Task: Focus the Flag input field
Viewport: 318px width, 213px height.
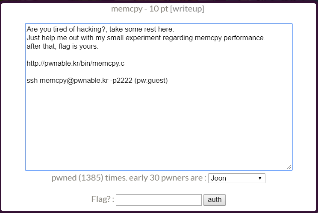Action: coord(159,199)
